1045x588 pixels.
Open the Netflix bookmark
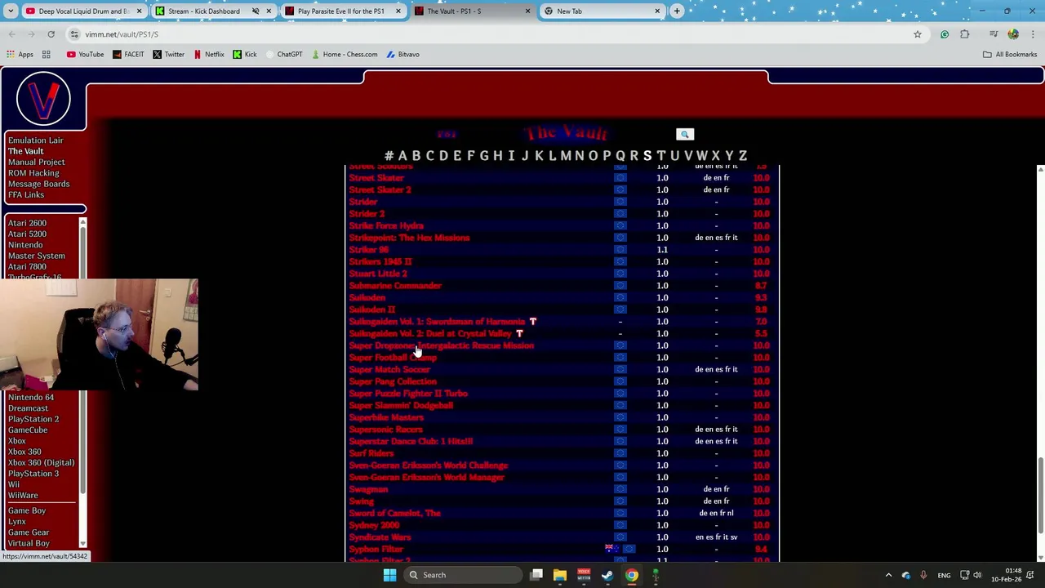(x=208, y=55)
